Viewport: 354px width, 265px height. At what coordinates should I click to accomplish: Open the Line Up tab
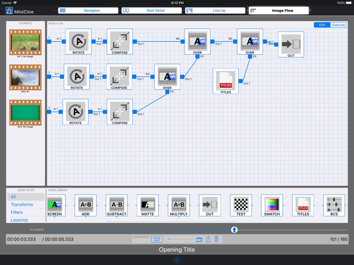[215, 10]
